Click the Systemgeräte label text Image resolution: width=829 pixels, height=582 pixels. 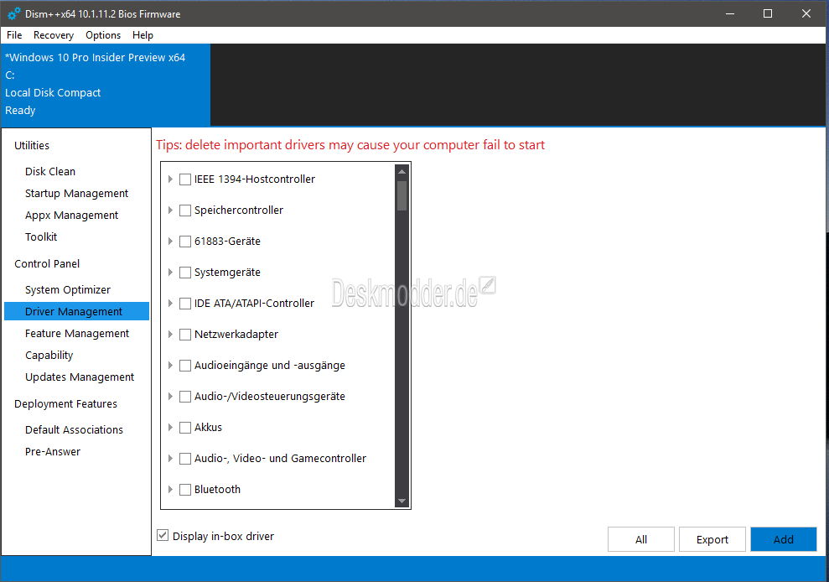(x=227, y=273)
